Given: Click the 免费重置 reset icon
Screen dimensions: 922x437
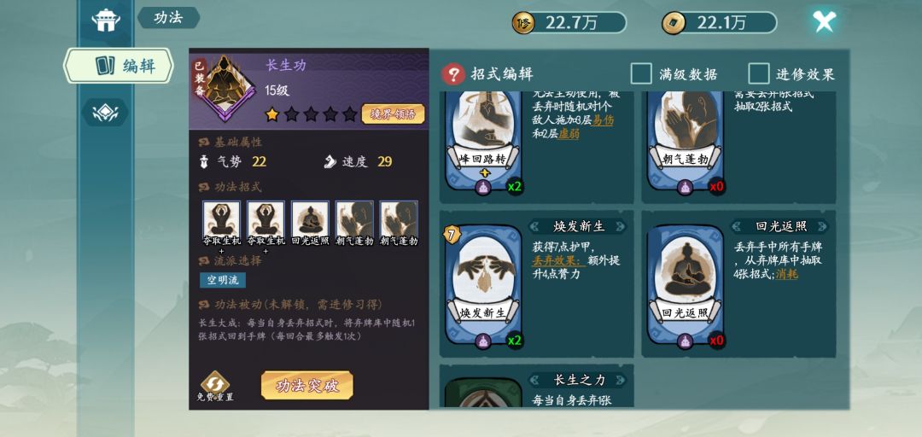Looking at the screenshot, I should [215, 386].
